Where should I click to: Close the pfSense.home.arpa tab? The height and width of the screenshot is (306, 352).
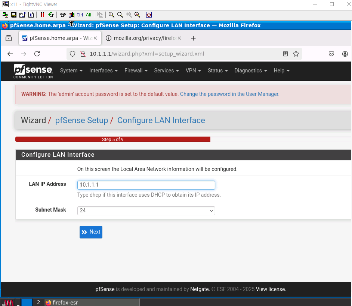click(95, 38)
